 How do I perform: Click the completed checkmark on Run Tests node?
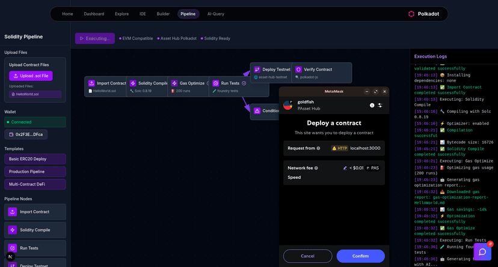pos(244,83)
